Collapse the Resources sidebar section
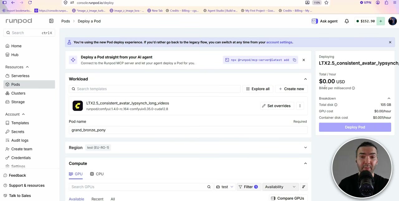Viewport: 399px width, 201px height. pyautogui.click(x=17, y=67)
